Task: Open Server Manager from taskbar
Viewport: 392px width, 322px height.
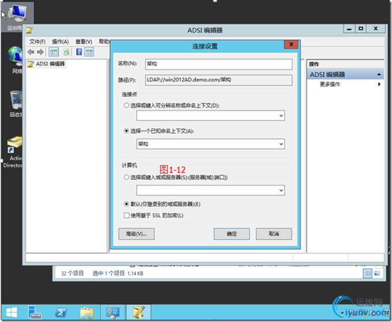Action: [x=35, y=313]
